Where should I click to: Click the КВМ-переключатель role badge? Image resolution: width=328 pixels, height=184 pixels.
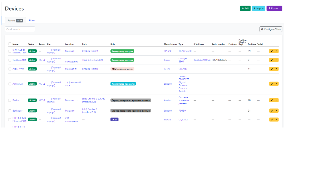122,69
